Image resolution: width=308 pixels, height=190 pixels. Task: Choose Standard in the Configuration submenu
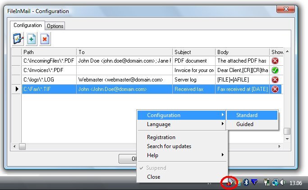(252, 115)
